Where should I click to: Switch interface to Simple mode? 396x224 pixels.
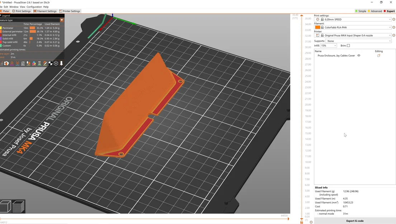361,11
